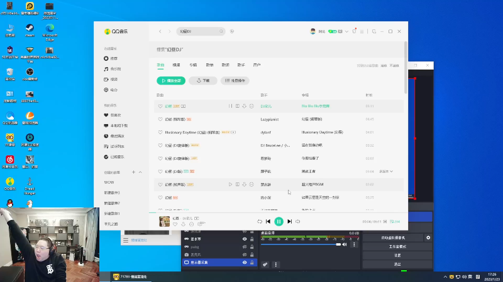
Task: Open the now-playing album cover thumbnail
Action: [164, 222]
